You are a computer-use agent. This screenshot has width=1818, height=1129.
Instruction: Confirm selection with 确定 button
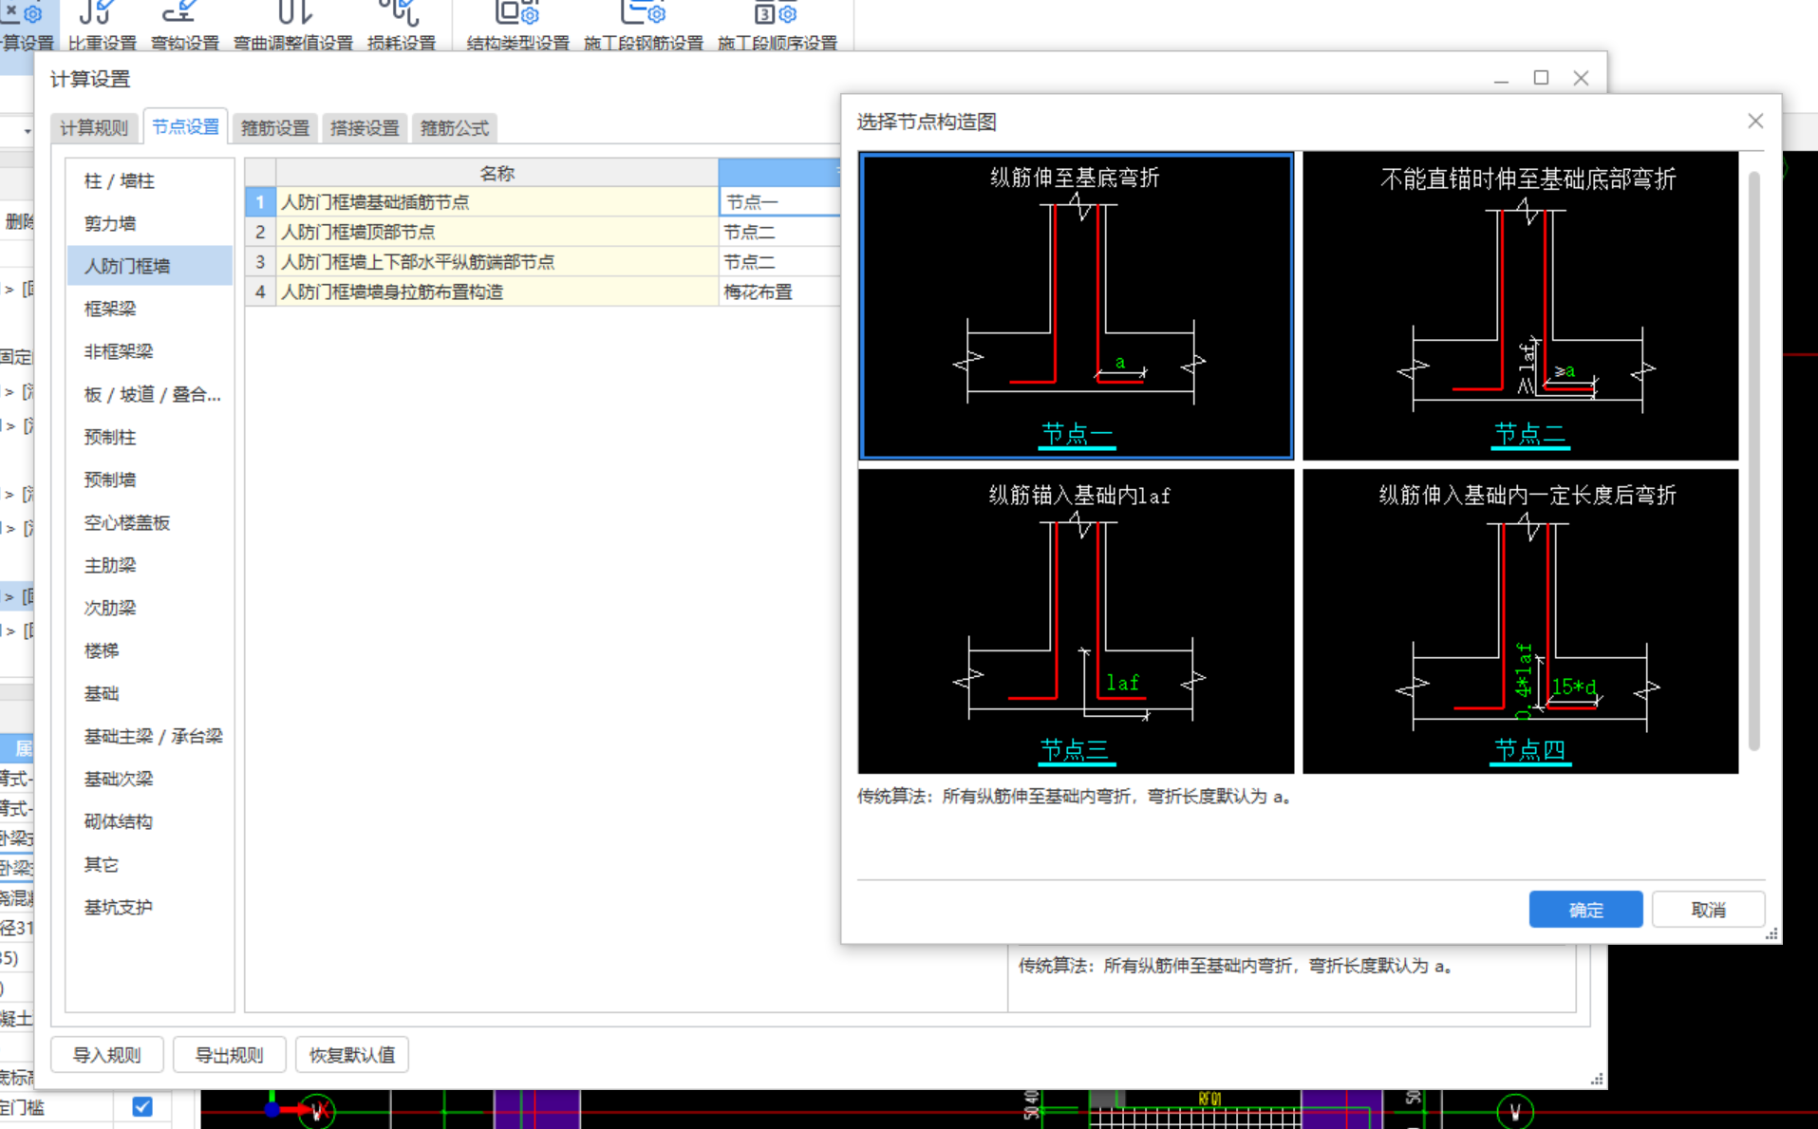pyautogui.click(x=1585, y=909)
